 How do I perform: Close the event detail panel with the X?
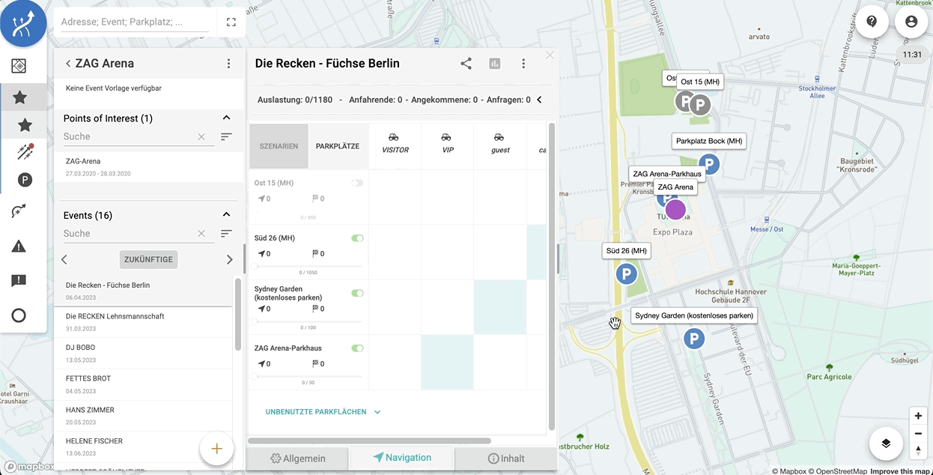[550, 55]
